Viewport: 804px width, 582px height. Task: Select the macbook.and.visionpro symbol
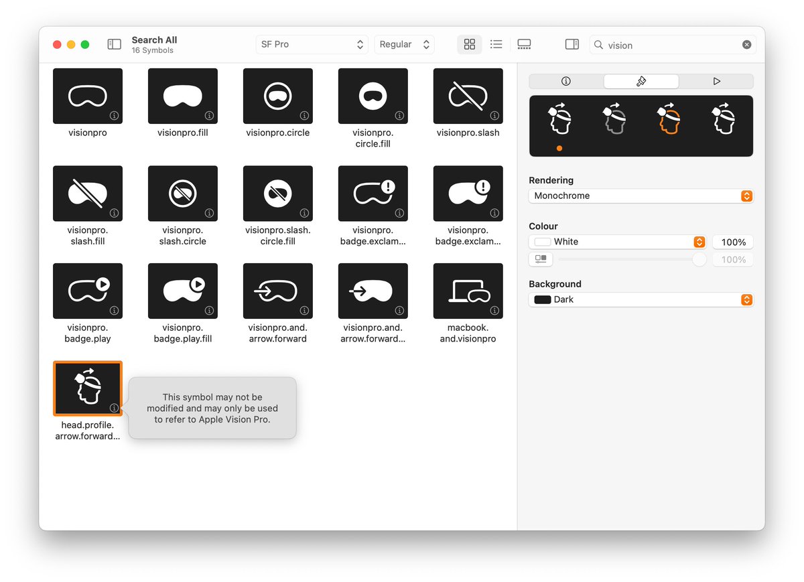(468, 291)
